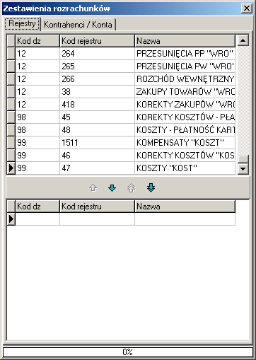Screen dimensions: 256x360
Task: Click registry code 46 cell
Action: 97,156
